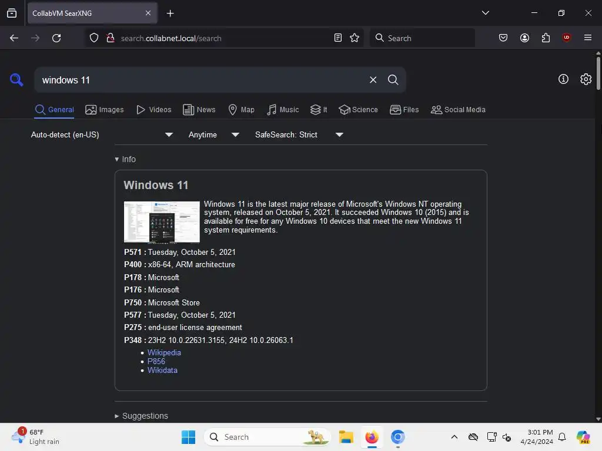Click the Firefox toolbar Search box
Screen dimensions: 602x451
coord(422,38)
